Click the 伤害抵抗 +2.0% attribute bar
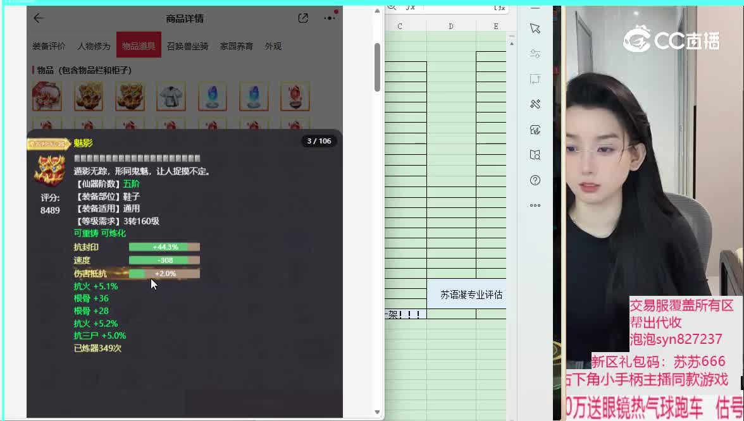This screenshot has height=421, width=744. 164,273
